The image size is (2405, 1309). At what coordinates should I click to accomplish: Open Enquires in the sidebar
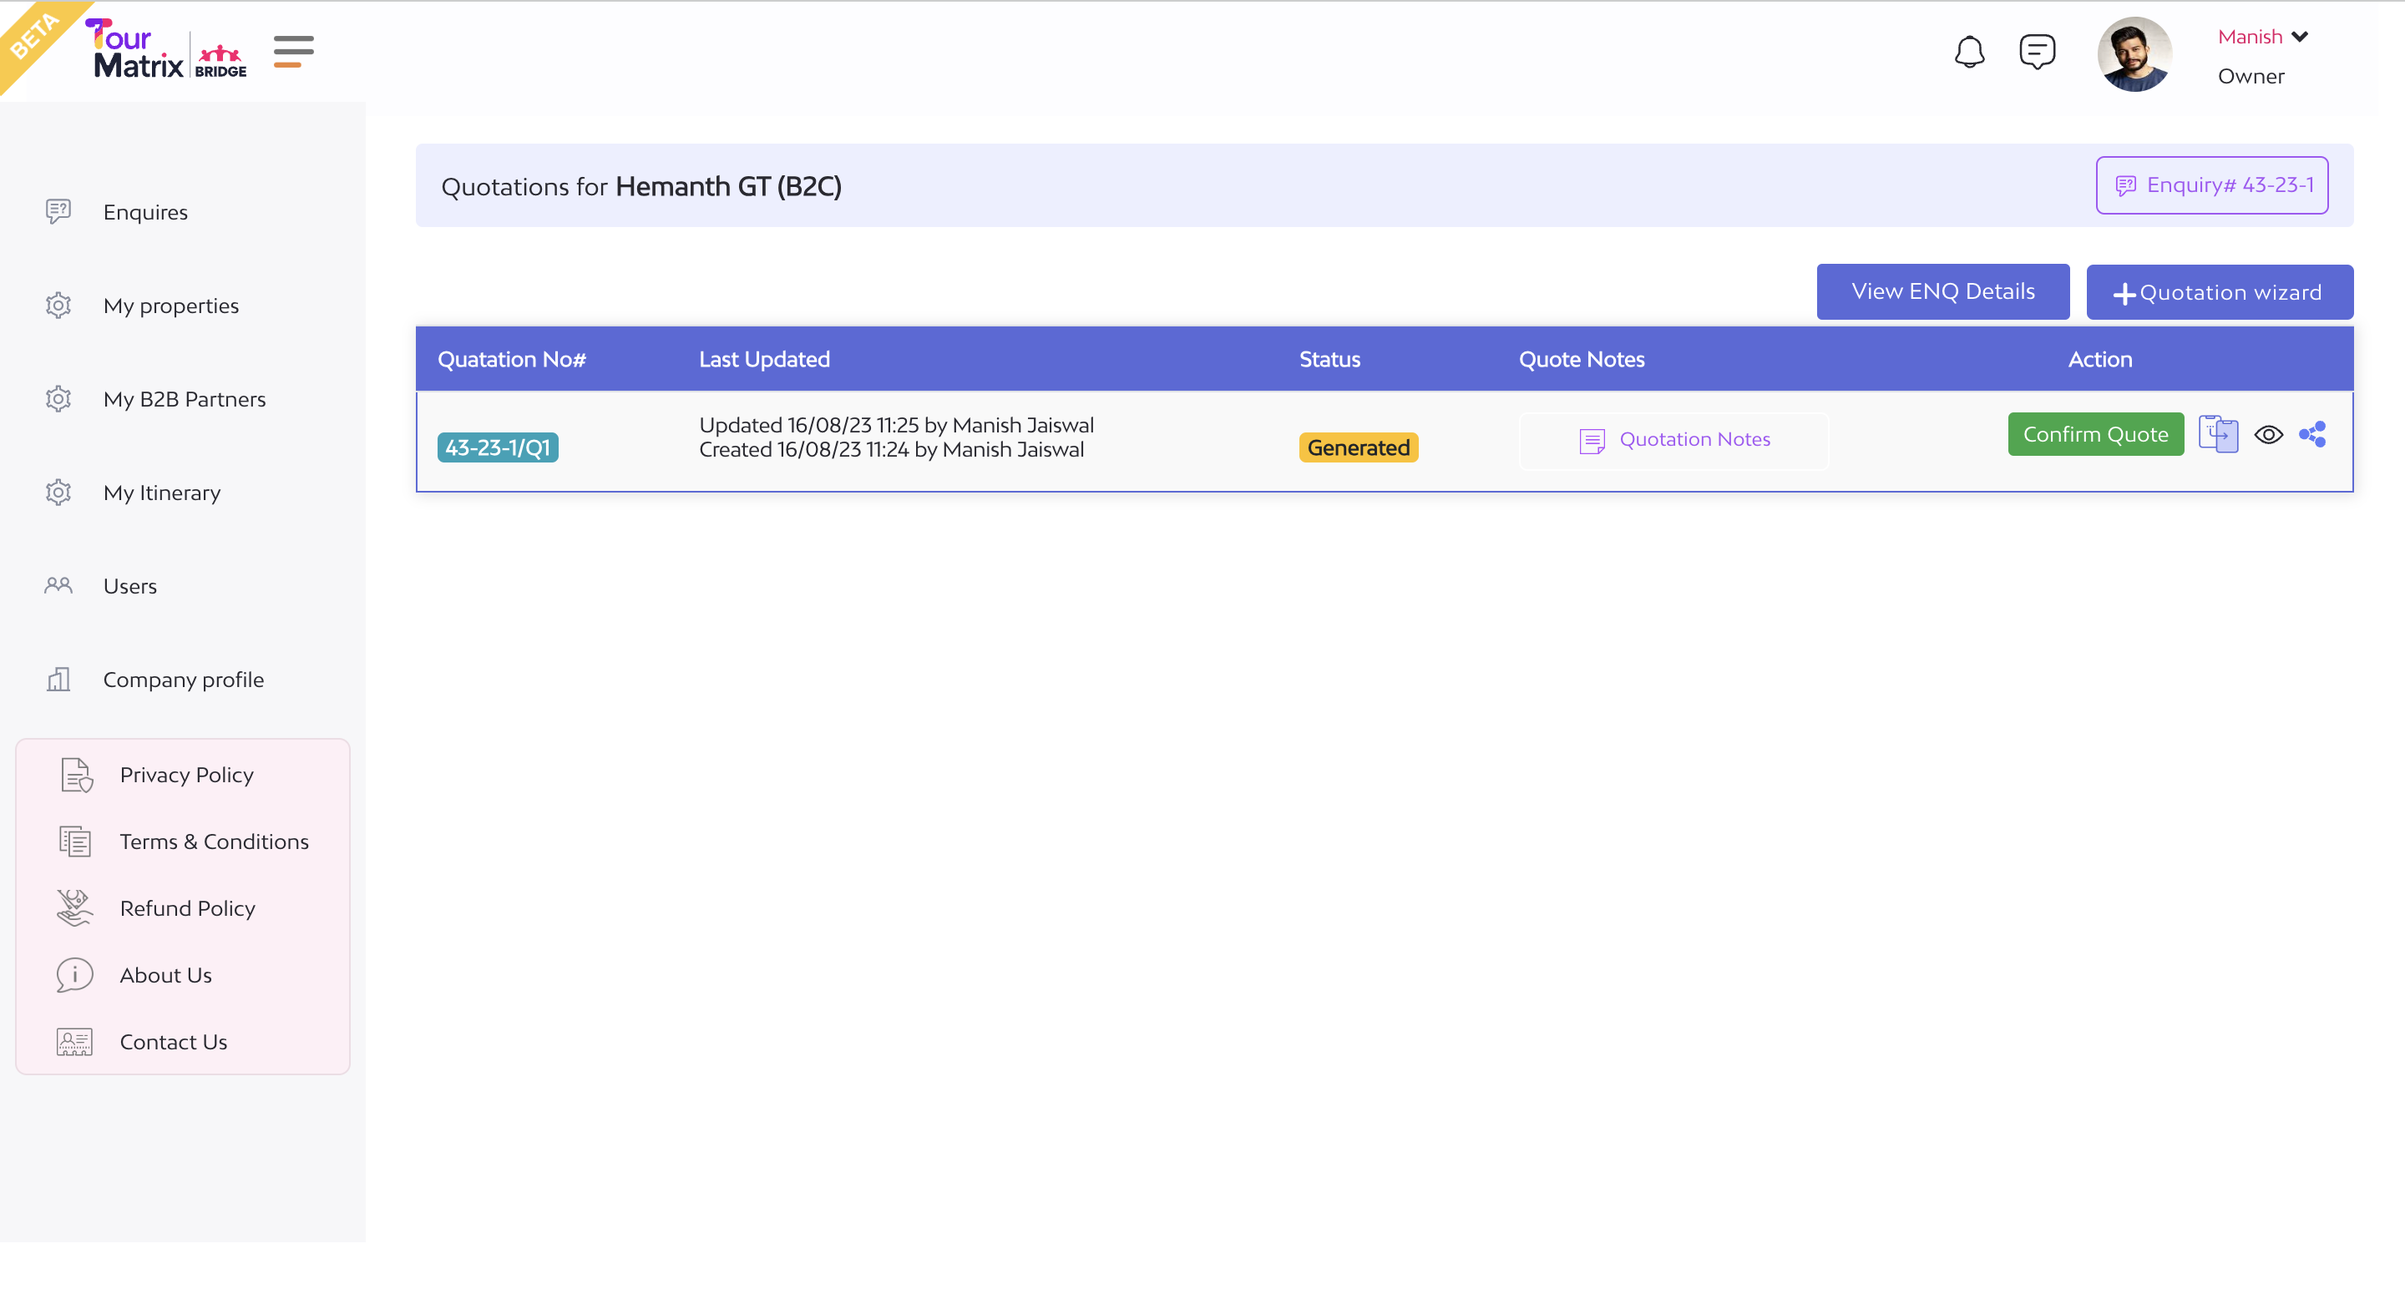[x=144, y=212]
